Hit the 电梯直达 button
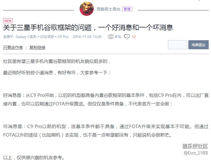The width and height of the screenshot is (211, 160). click(198, 45)
